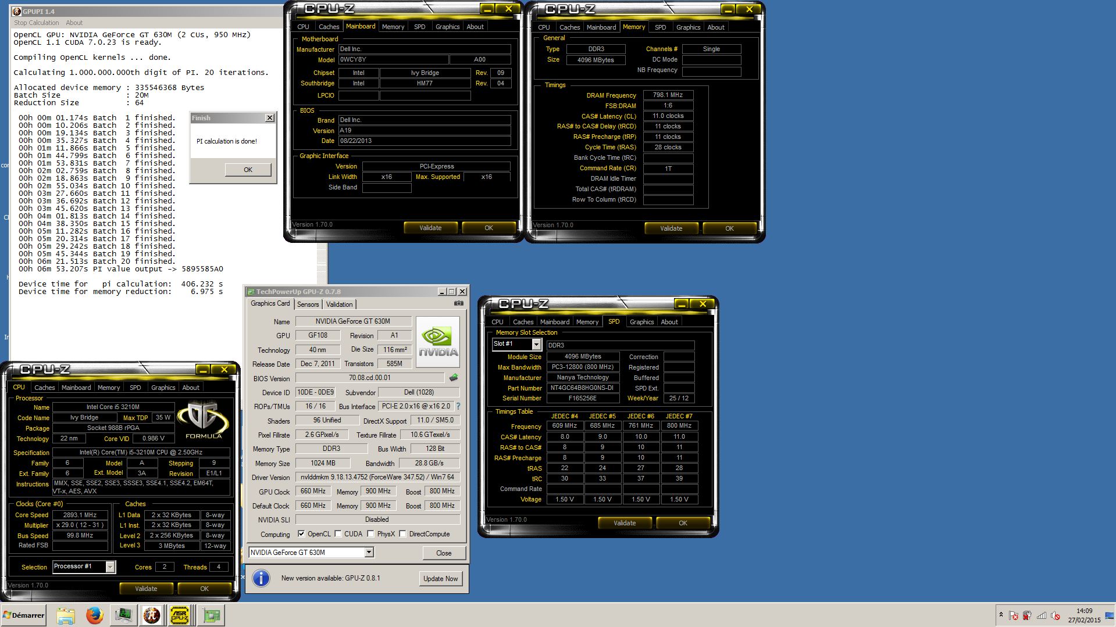Open the About menu in GPUPI
Image resolution: width=1116 pixels, height=627 pixels.
click(74, 23)
